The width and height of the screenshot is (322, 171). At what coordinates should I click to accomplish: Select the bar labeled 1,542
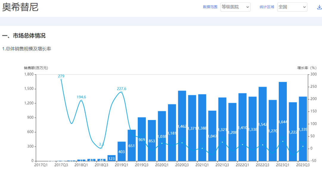[263, 124]
